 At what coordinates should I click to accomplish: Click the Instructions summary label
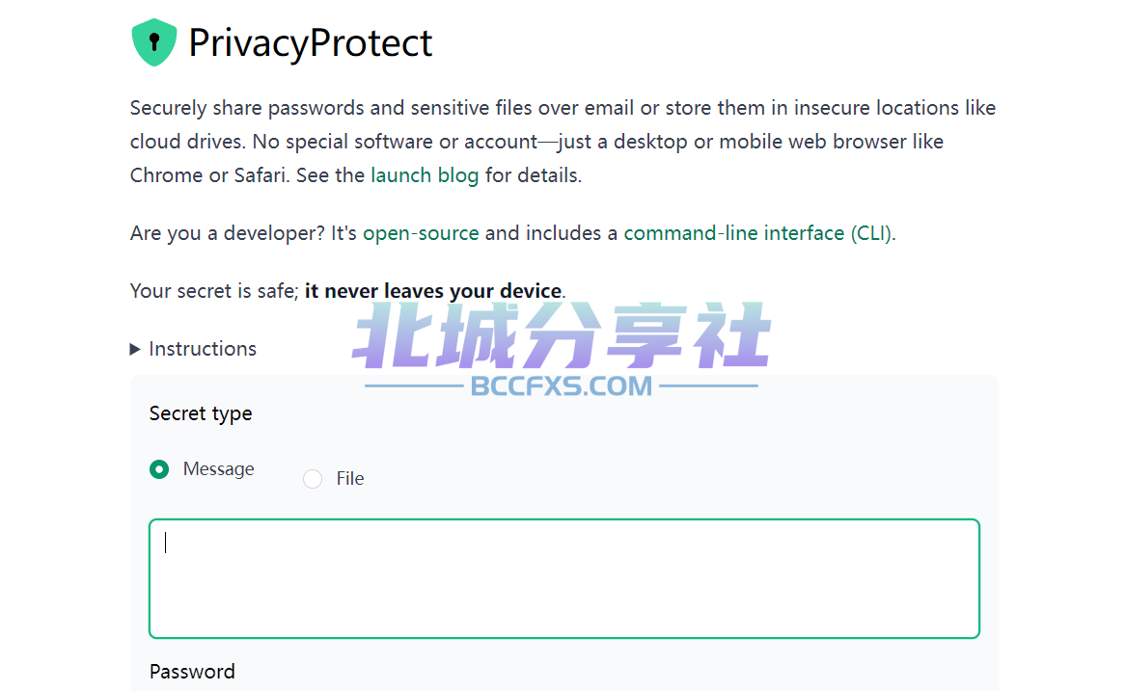pyautogui.click(x=203, y=349)
